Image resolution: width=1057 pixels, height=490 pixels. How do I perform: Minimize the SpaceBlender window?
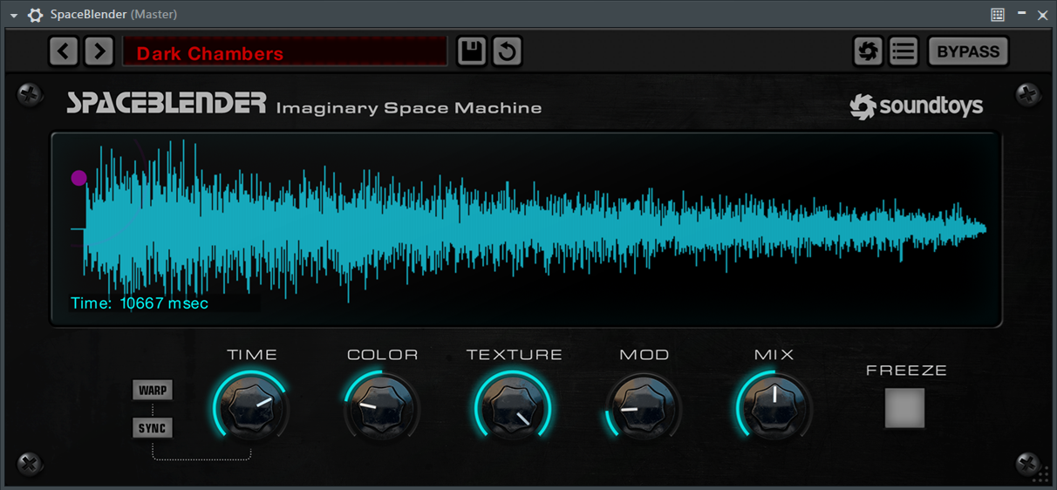click(1021, 15)
